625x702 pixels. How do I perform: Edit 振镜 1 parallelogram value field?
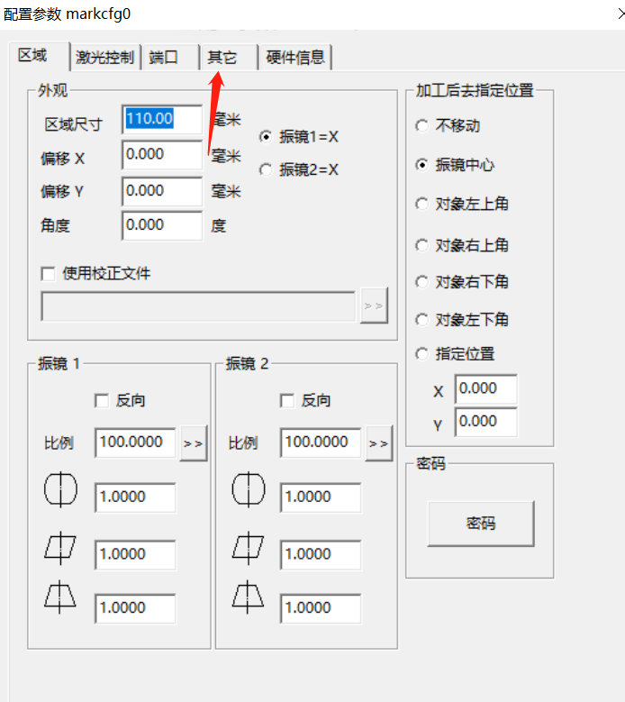click(x=135, y=554)
